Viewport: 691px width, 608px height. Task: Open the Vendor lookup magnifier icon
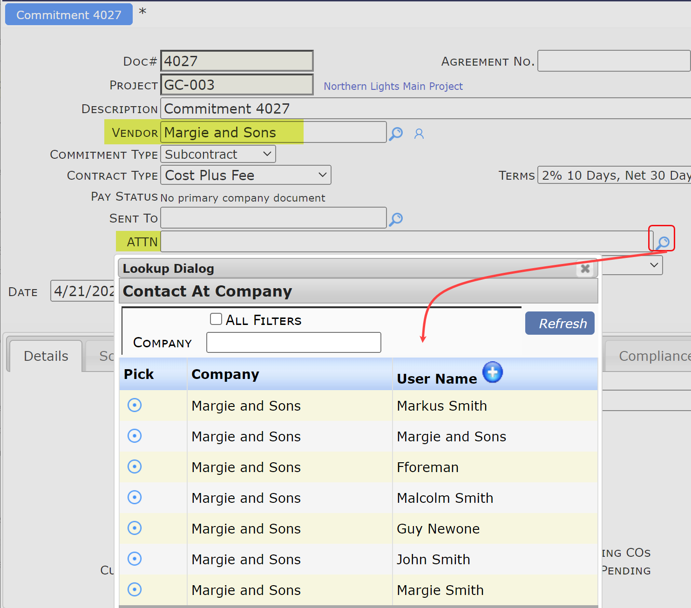(396, 134)
